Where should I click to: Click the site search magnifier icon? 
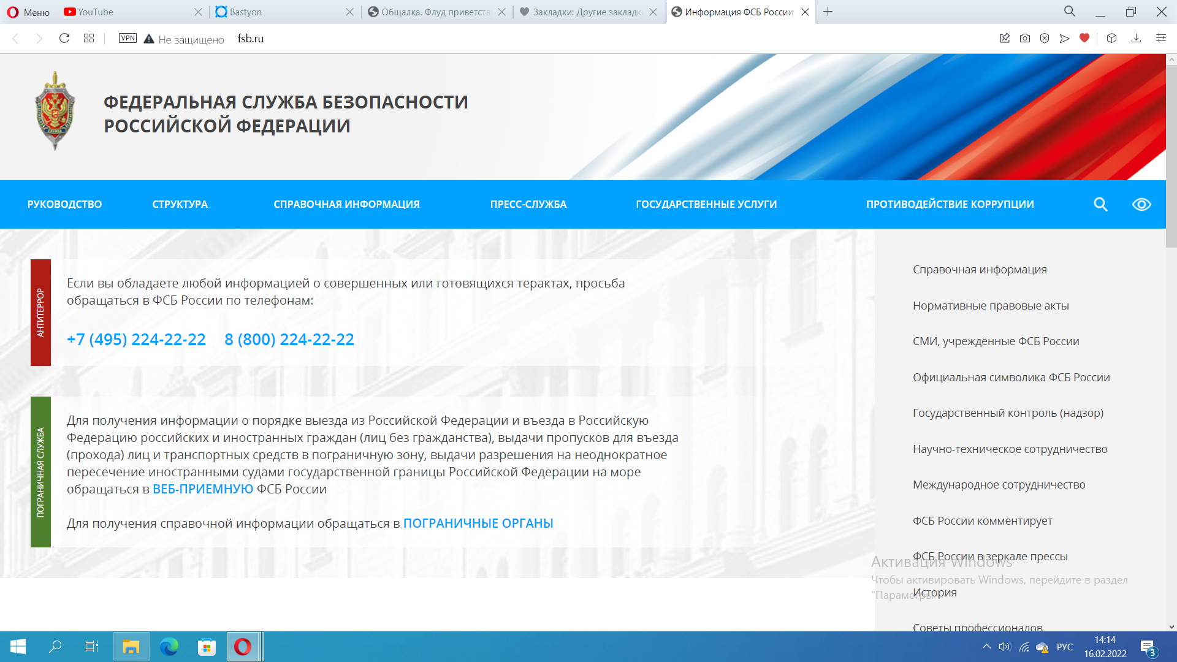coord(1101,204)
